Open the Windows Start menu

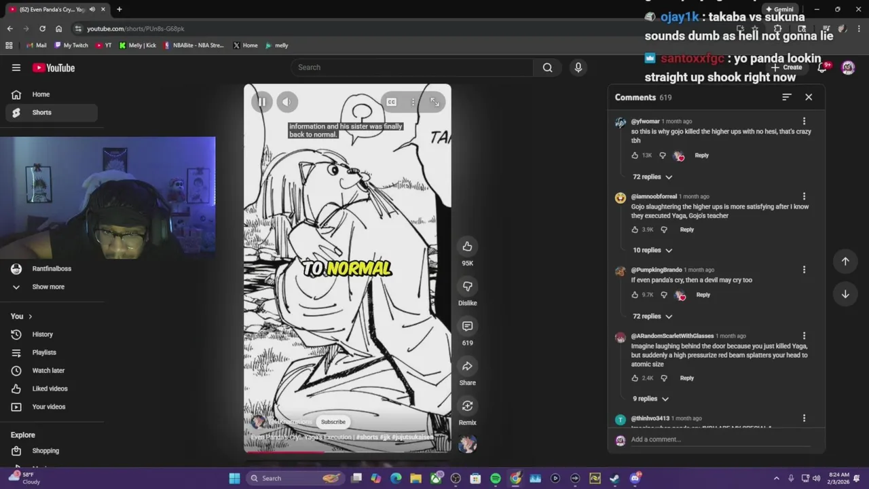[x=234, y=478]
